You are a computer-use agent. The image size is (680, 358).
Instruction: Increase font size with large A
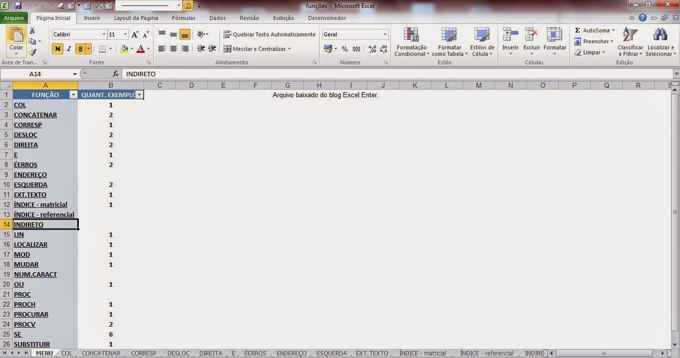point(135,34)
